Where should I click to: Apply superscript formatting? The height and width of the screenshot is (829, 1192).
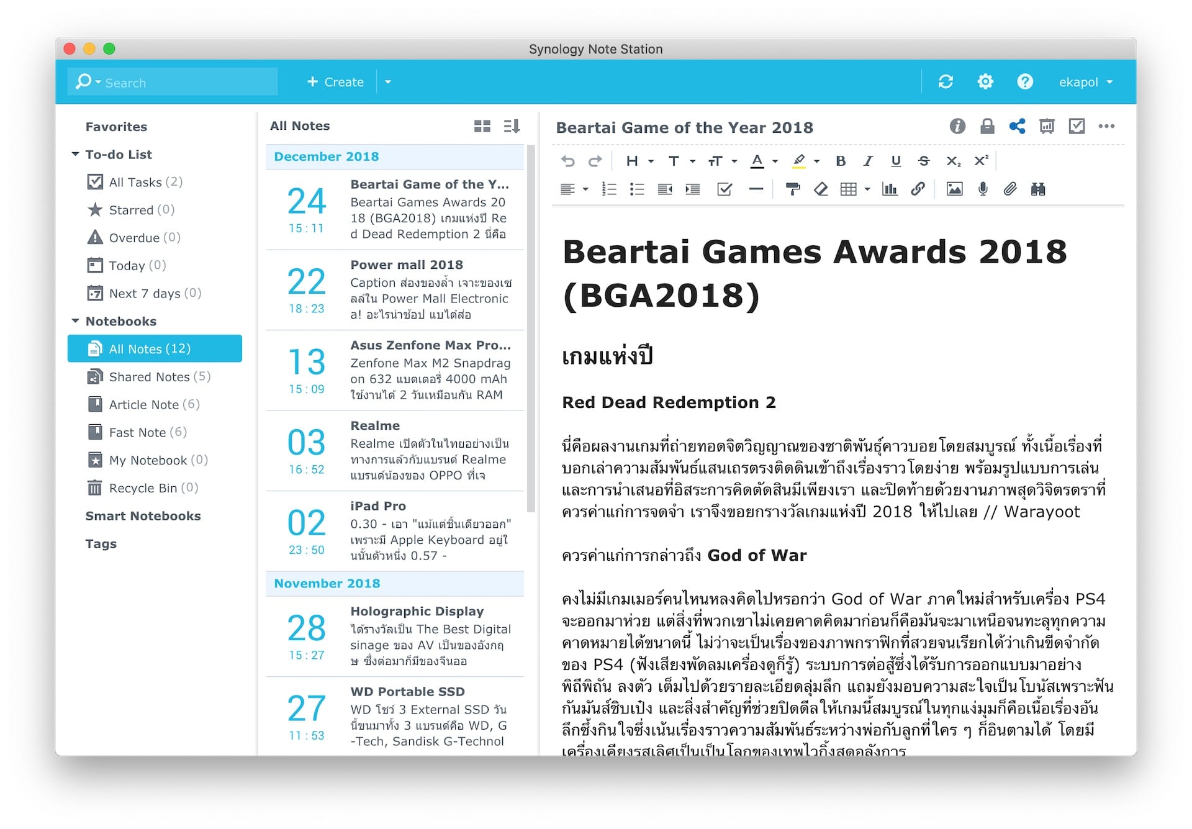click(x=981, y=161)
